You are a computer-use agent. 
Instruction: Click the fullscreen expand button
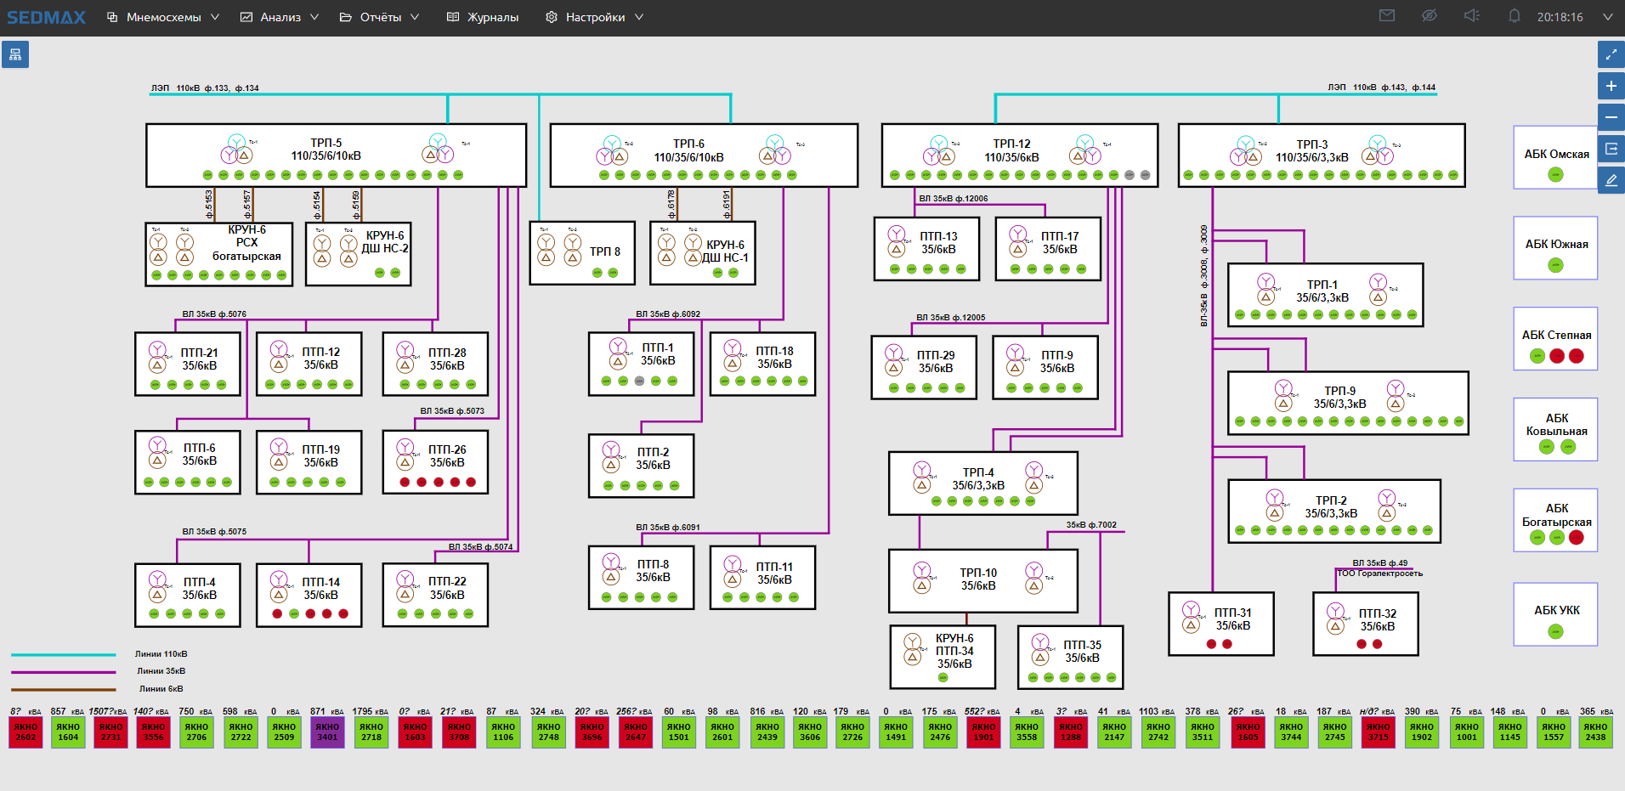1611,55
